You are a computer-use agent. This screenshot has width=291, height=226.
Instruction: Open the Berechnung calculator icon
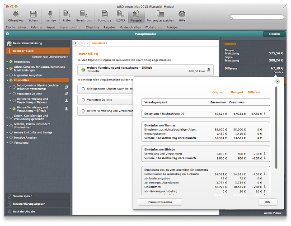(84, 14)
